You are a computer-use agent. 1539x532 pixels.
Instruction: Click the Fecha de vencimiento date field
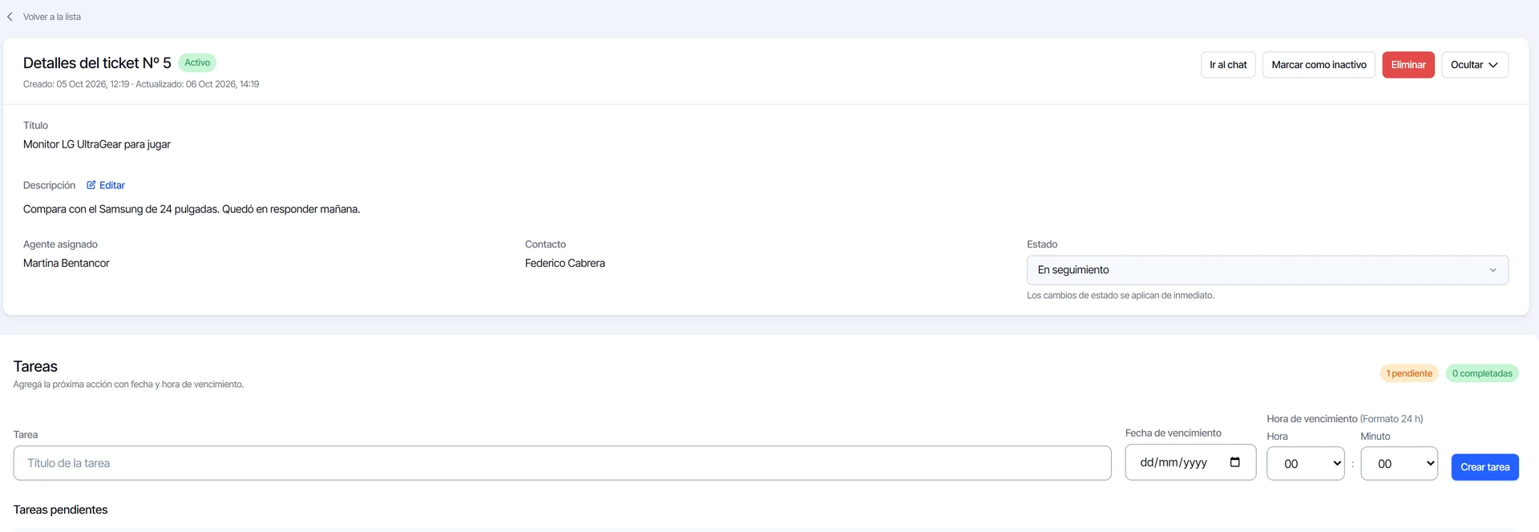point(1190,463)
